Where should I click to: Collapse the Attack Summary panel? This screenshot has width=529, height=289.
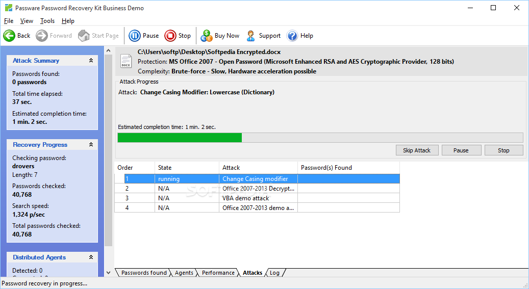point(91,60)
